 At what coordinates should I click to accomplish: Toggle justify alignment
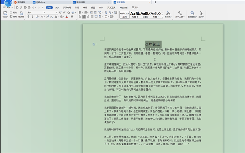(x=92, y=17)
